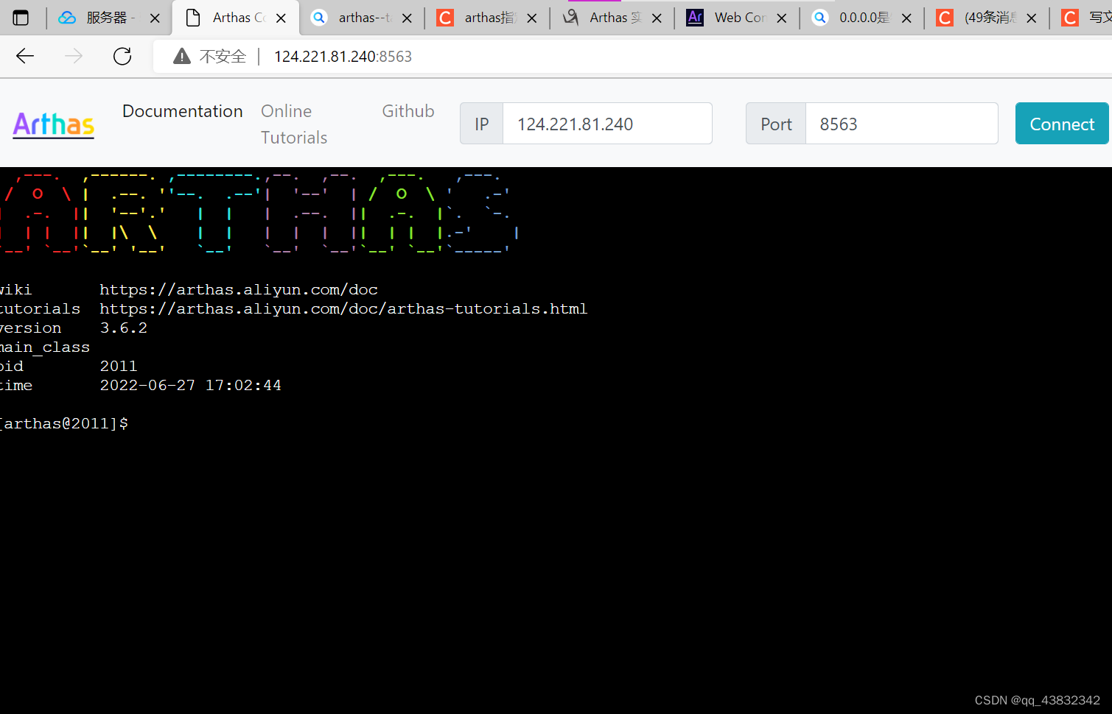Click the address bar URL
The height and width of the screenshot is (714, 1112).
coord(343,57)
